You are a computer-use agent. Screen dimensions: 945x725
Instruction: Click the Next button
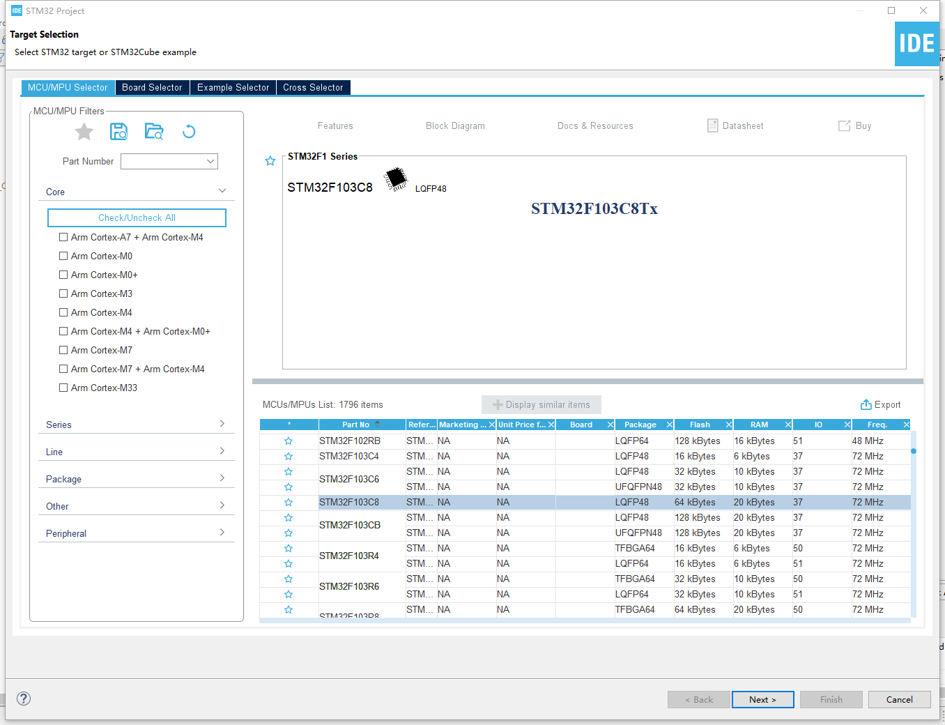point(762,699)
